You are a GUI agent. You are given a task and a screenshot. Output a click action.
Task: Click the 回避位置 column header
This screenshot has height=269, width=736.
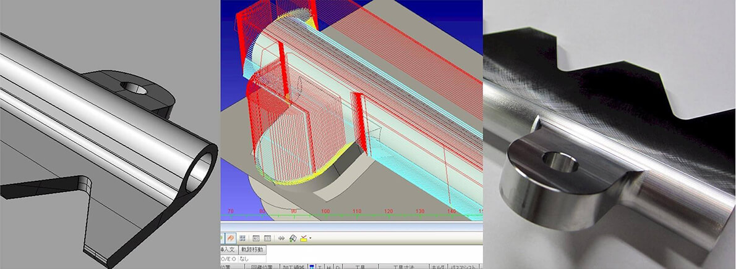coord(262,266)
